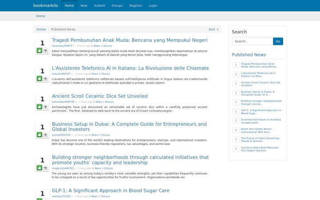Click the bookmarkilo site logo

(46, 5)
